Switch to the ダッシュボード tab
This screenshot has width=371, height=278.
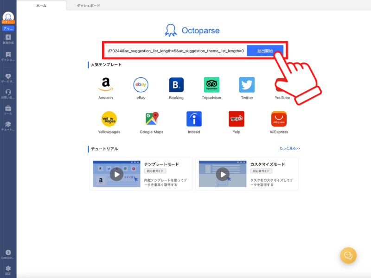[89, 6]
